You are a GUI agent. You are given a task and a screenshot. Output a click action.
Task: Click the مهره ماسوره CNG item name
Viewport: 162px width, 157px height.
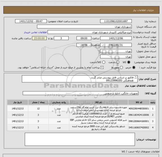coord(98,109)
